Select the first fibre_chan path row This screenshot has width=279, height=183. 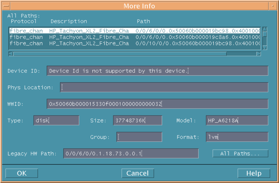135,30
